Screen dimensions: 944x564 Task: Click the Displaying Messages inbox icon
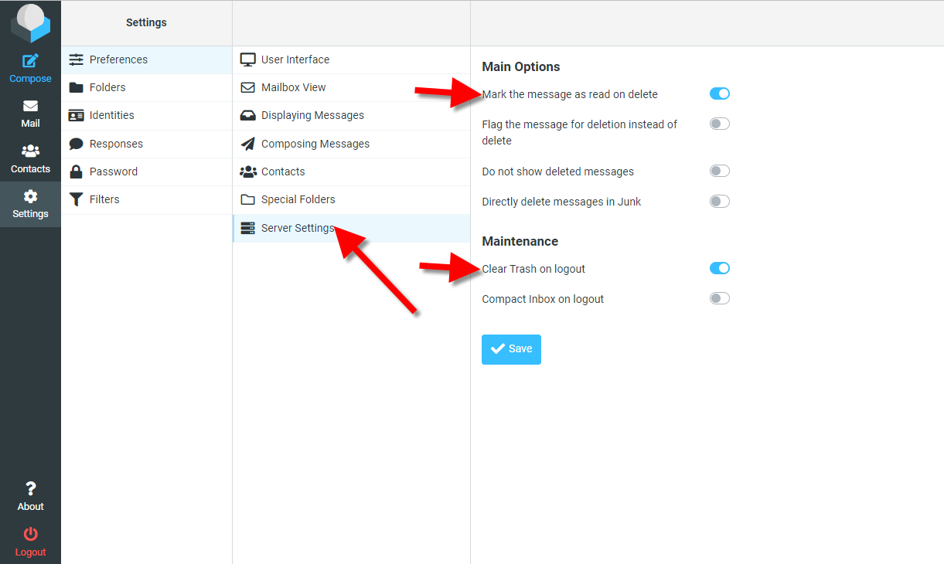pos(247,115)
